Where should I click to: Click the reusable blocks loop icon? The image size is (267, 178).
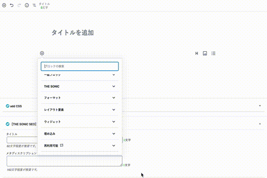(x=62, y=146)
